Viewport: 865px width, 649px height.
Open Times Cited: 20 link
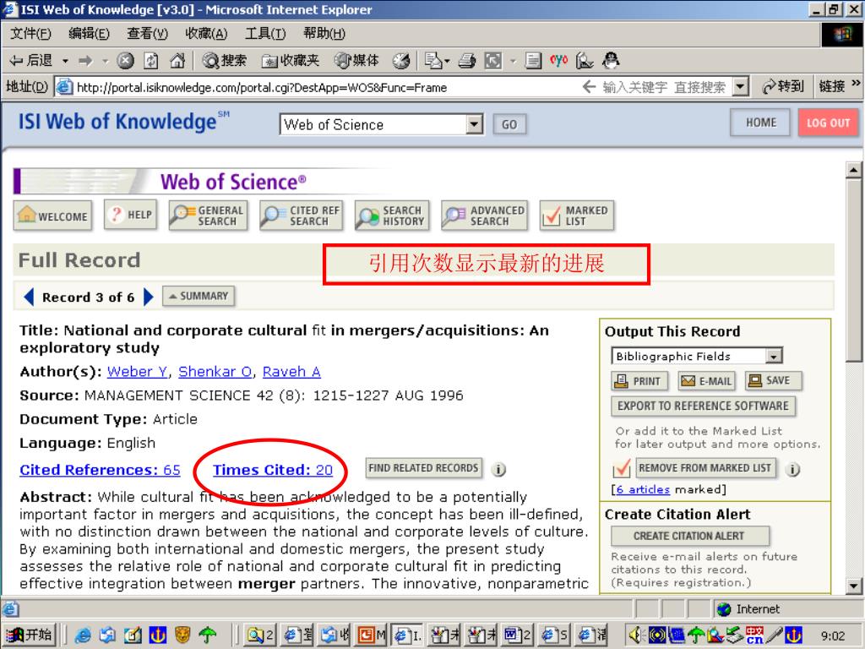click(x=273, y=470)
